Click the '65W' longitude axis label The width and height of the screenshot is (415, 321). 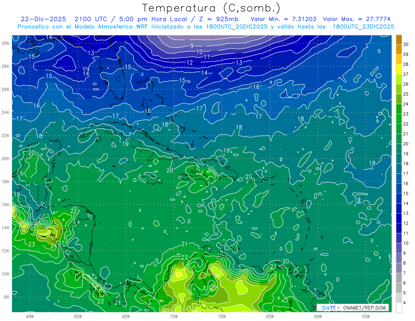[x=270, y=316]
